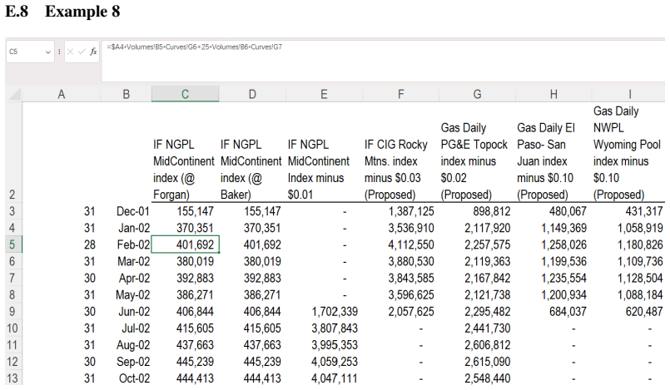Screen dimensions: 670x390
Task: Click cell 'Feb-02'
Action: pyautogui.click(x=133, y=244)
